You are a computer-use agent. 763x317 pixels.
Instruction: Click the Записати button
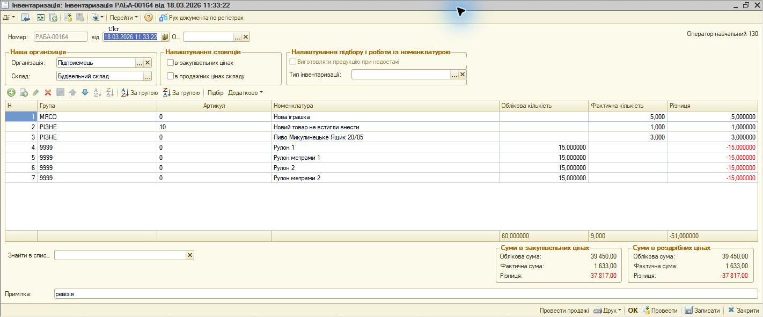pos(702,311)
